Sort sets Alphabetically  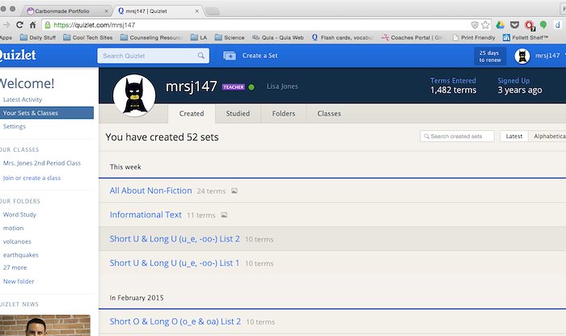tap(547, 136)
